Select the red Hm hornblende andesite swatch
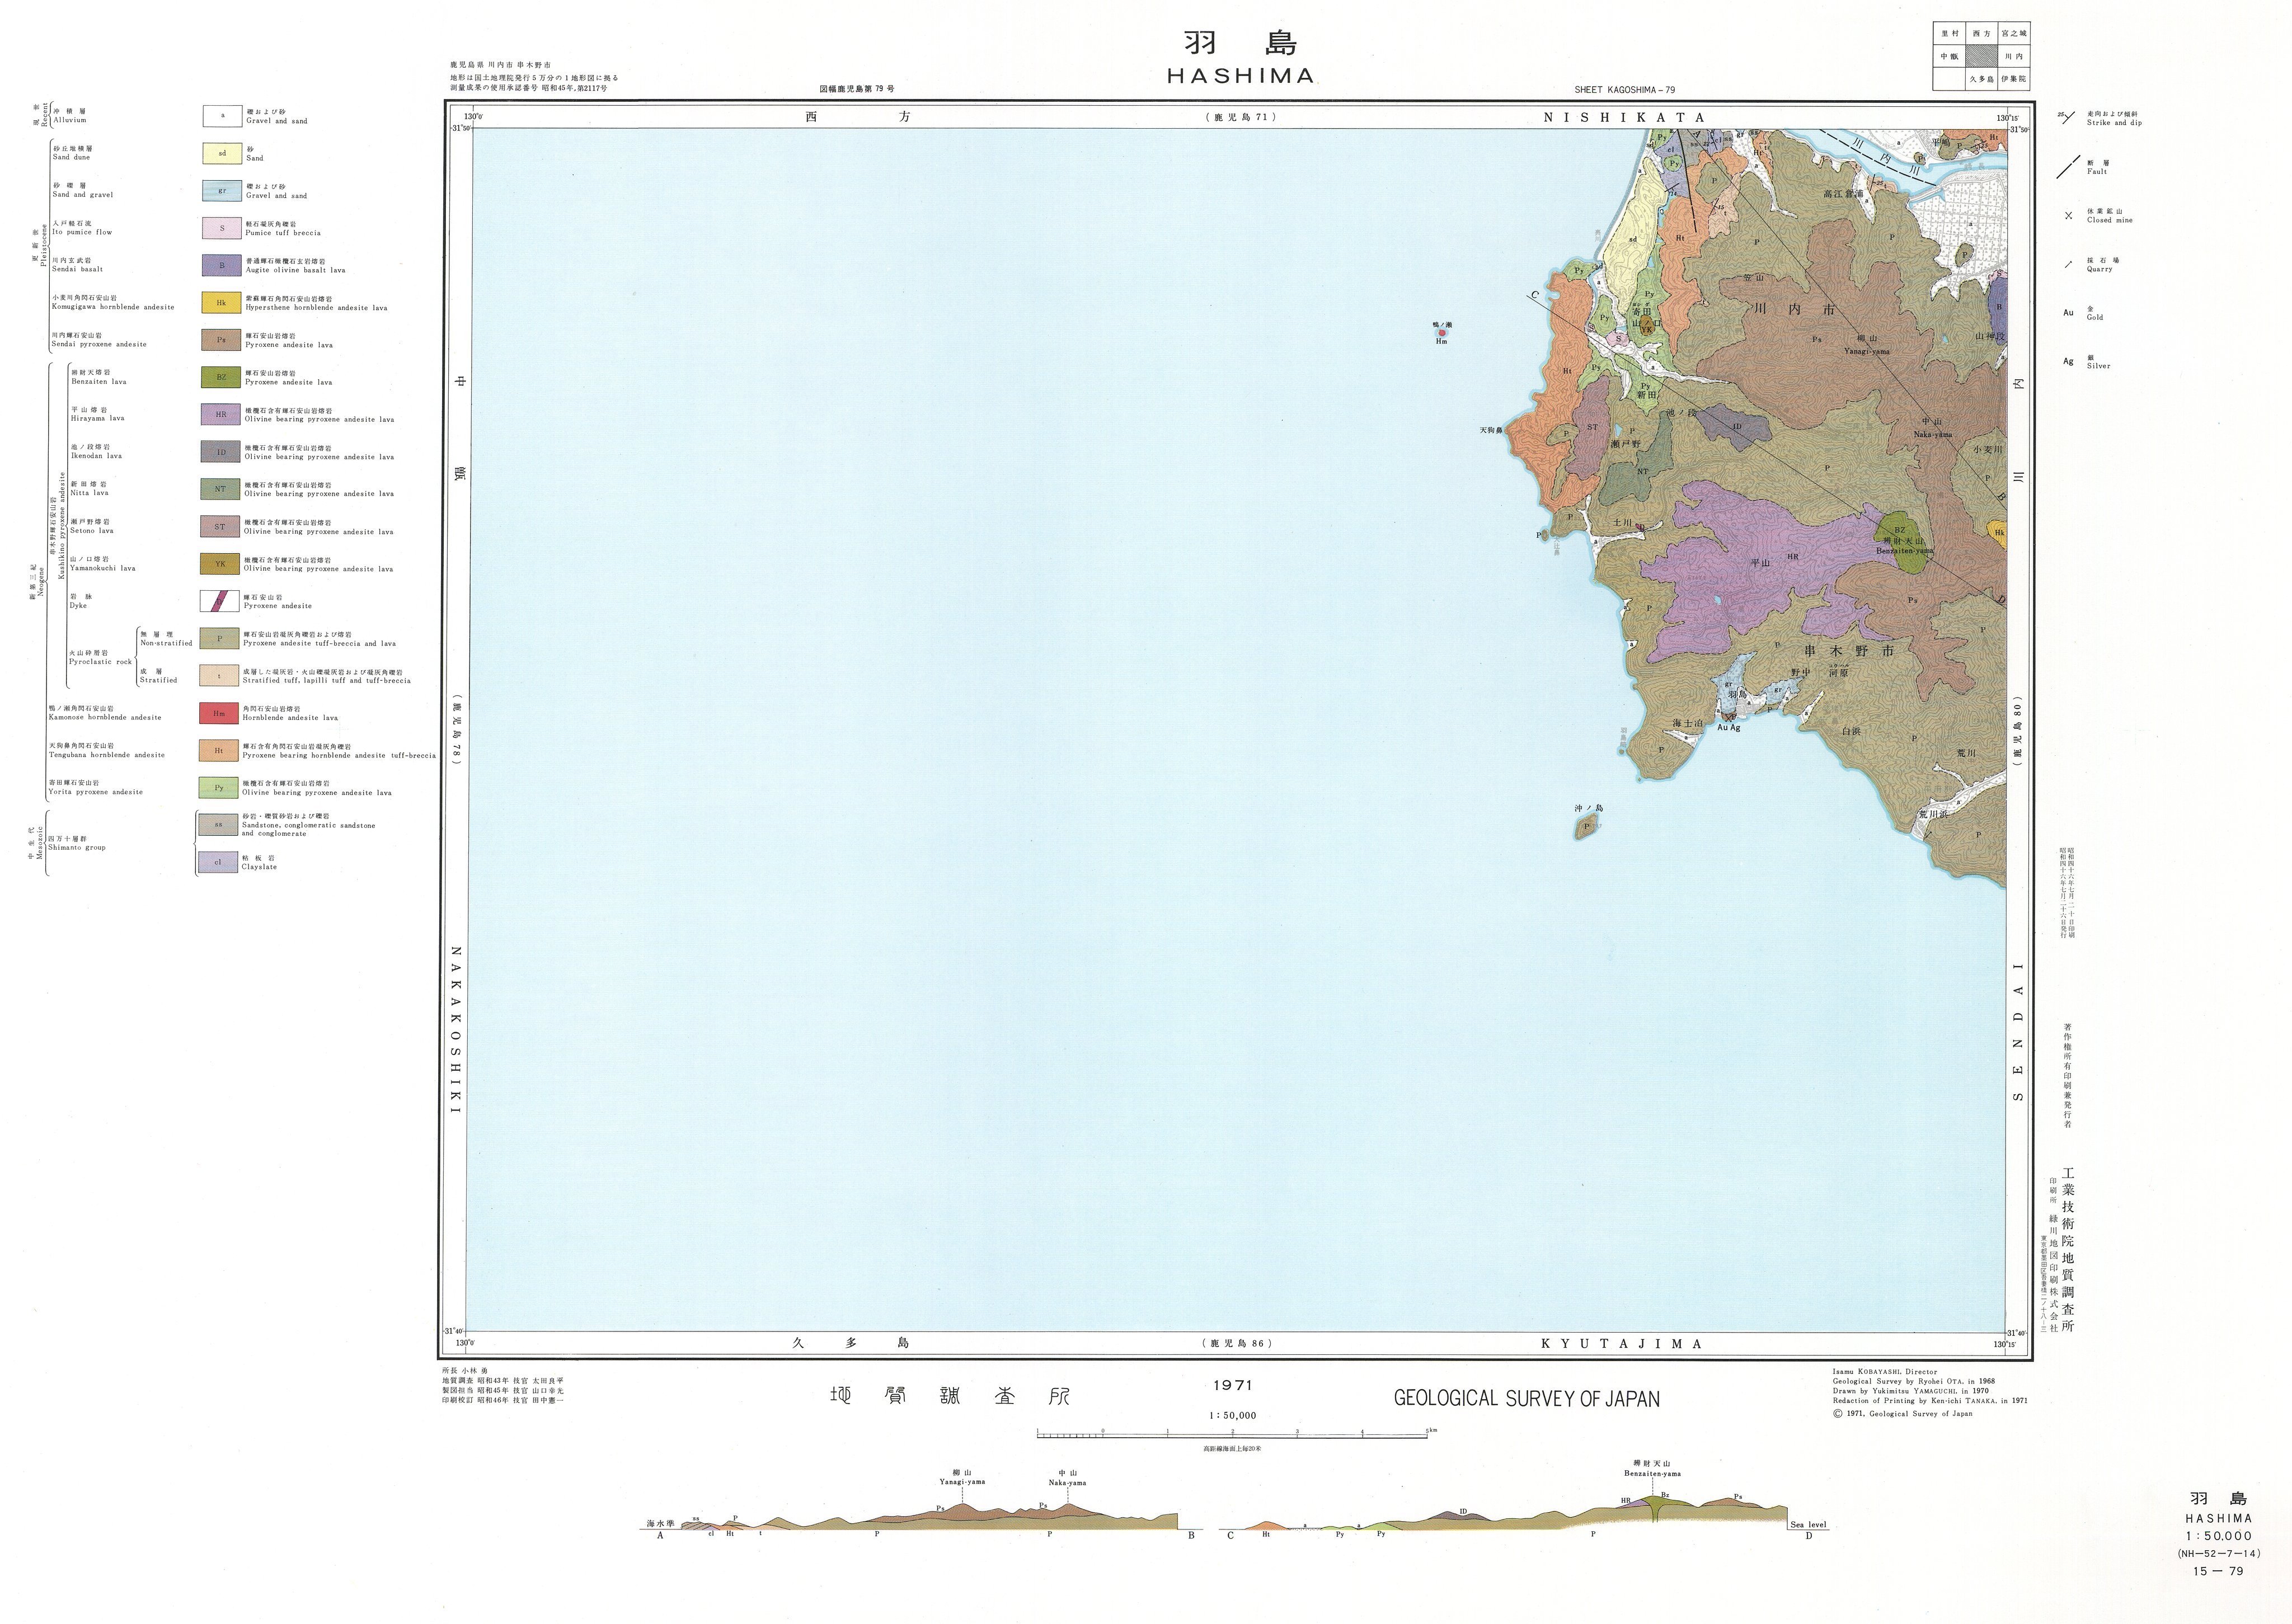The width and height of the screenshot is (2292, 1624). 220,713
